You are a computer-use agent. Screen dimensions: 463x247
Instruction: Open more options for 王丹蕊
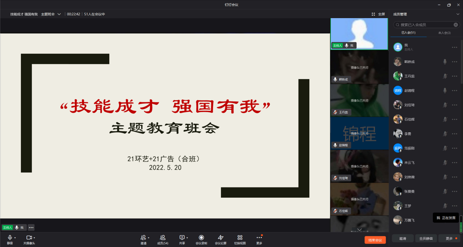pos(455,76)
